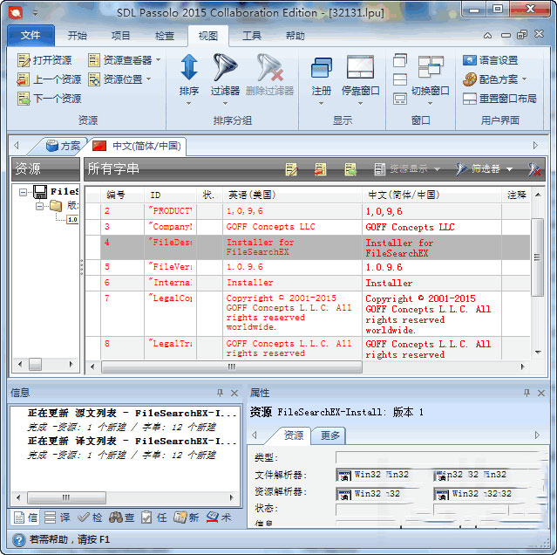The image size is (557, 555).
Task: Click the 过滤器 funnel icon
Action: click(x=225, y=67)
